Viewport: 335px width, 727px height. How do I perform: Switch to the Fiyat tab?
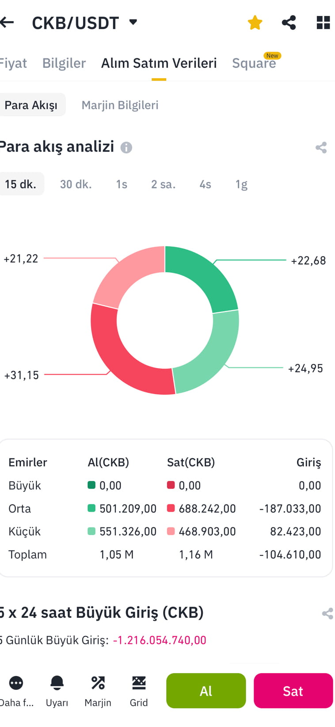coord(14,63)
